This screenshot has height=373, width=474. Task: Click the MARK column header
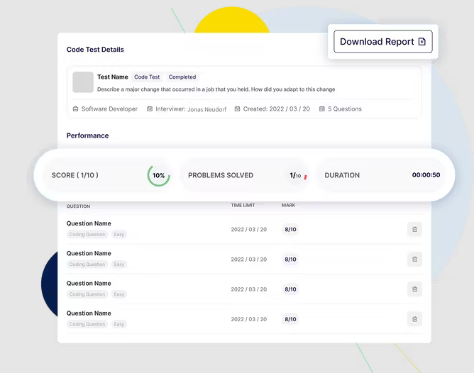coord(288,206)
